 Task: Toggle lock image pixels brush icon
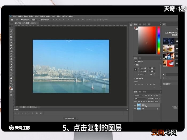(x=141, y=102)
